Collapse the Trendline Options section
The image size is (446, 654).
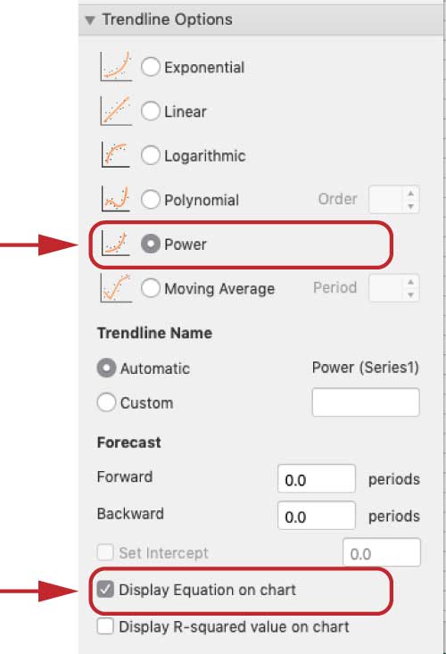(x=89, y=20)
